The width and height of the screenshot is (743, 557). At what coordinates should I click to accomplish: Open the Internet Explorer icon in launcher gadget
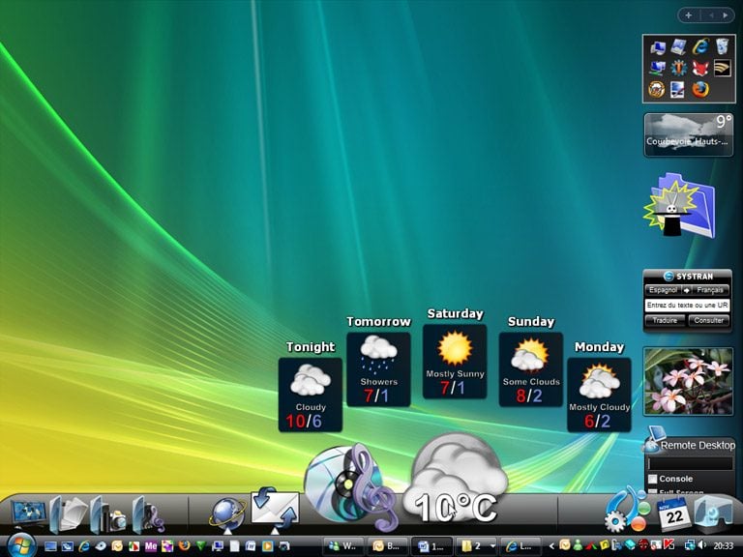[x=700, y=46]
